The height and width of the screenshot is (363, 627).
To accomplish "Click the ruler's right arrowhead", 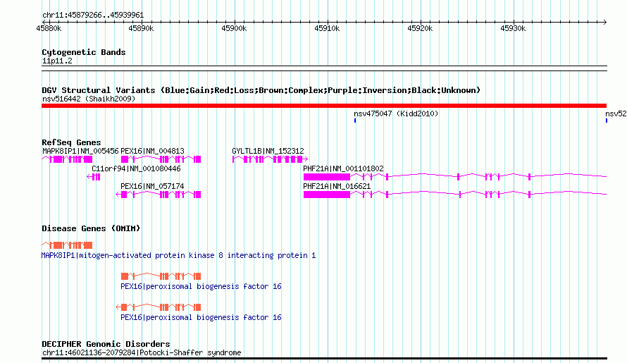I will [x=604, y=22].
